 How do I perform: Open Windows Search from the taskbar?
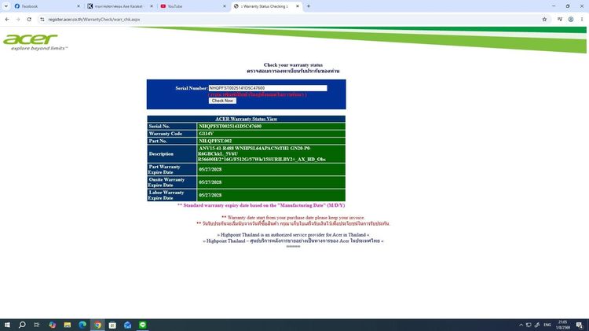tap(22, 325)
